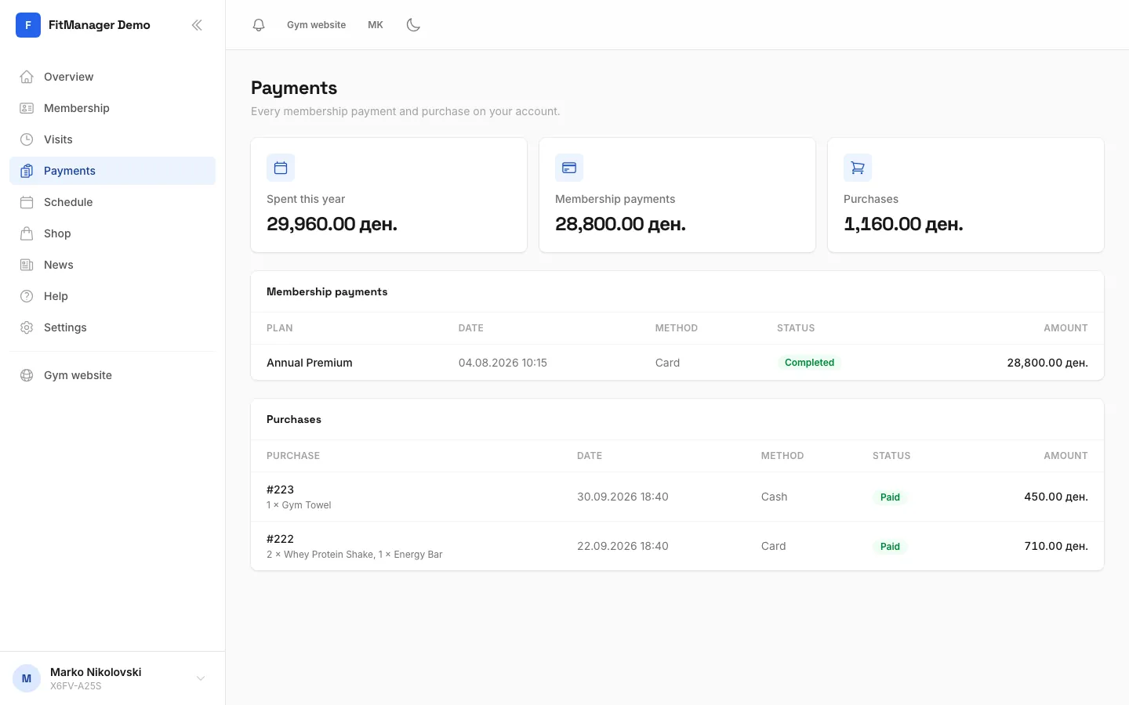Click the globe icon beside Gym website
The height and width of the screenshot is (705, 1129).
coord(27,375)
